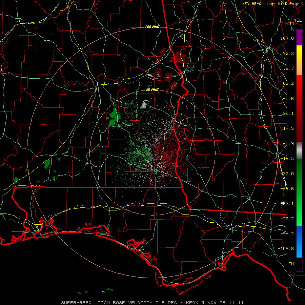This screenshot has width=305, height=305.
Task: Click the TH legend label
Action: [x=291, y=264]
